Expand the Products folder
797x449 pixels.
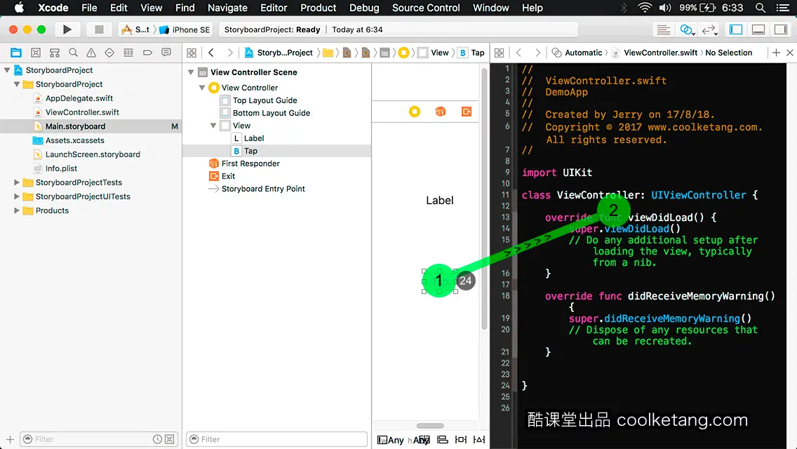[x=17, y=210]
